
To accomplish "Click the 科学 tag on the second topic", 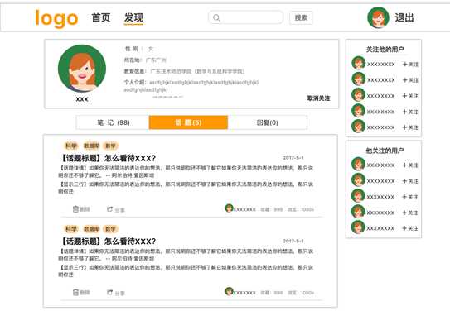I will click(x=71, y=229).
